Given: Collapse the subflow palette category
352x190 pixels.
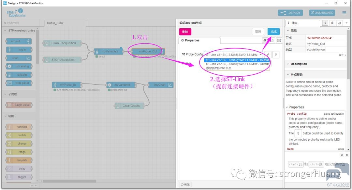Looking at the screenshot, I should pyautogui.click(x=19, y=94).
